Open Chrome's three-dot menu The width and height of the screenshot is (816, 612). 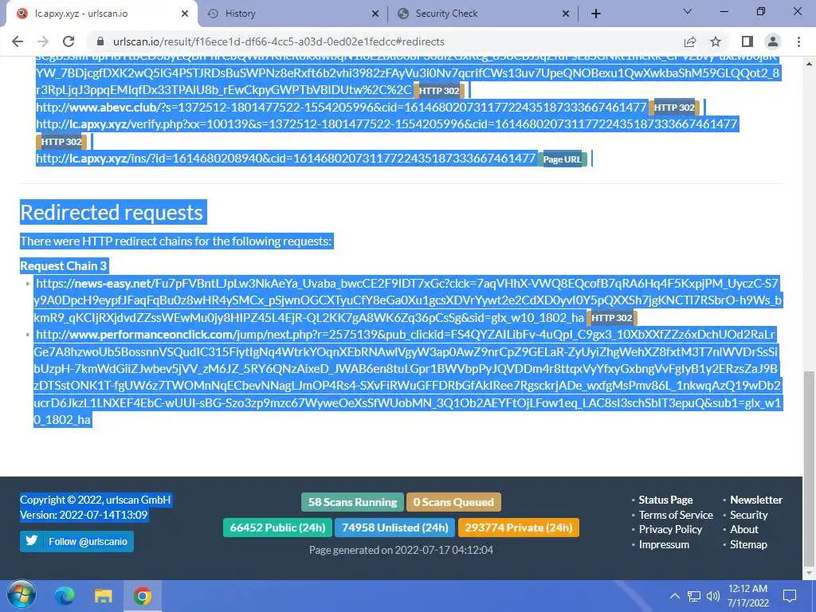click(x=798, y=41)
